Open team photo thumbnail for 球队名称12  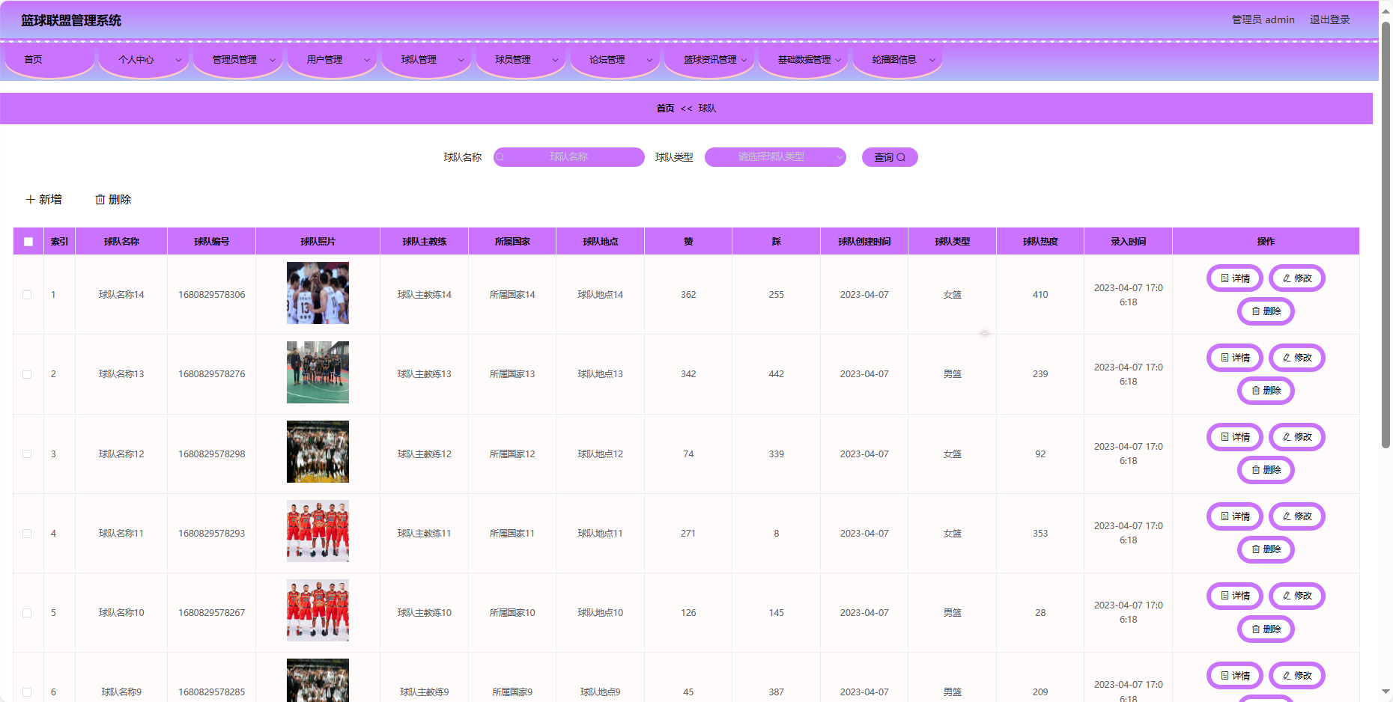pyautogui.click(x=318, y=451)
